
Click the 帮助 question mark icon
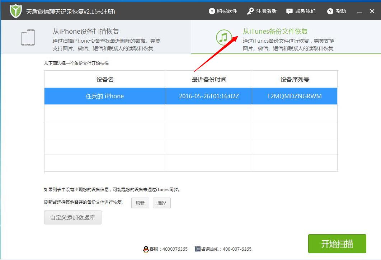[330, 11]
